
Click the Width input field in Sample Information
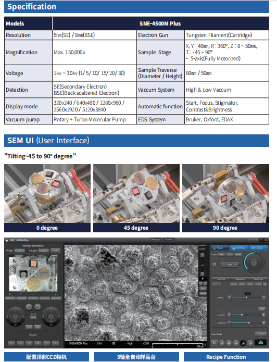click(x=19, y=251)
